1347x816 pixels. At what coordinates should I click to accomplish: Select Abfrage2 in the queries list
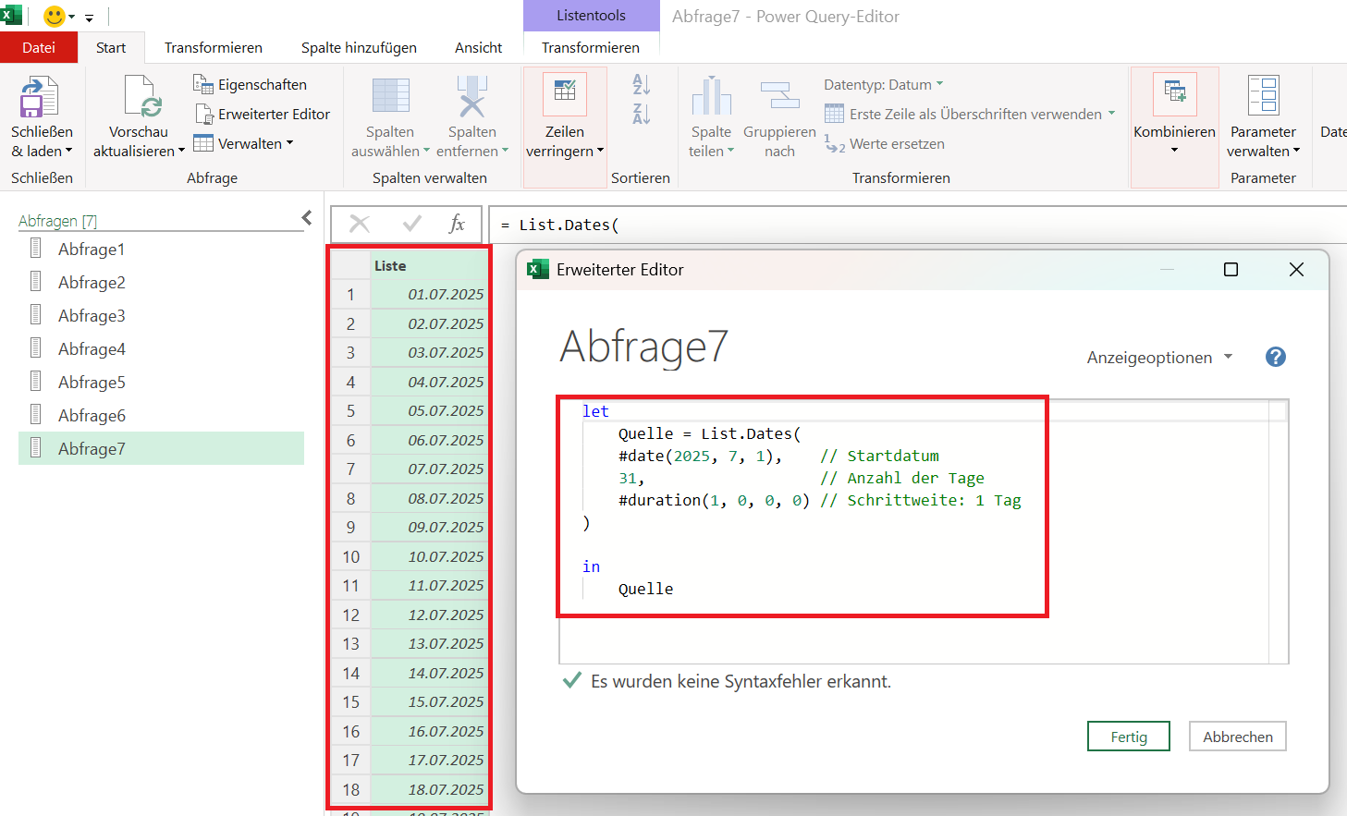pos(161,282)
